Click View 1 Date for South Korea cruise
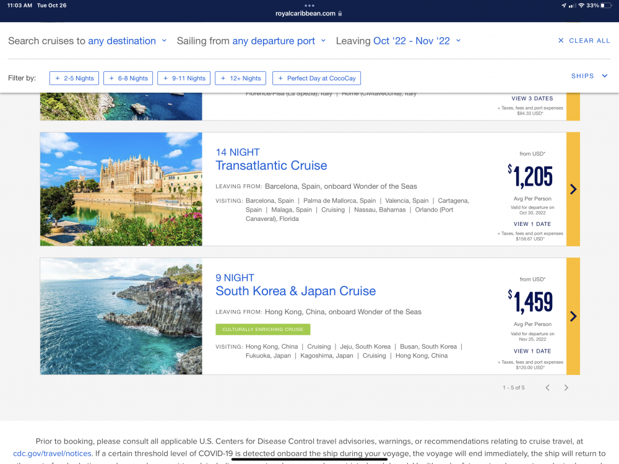619x464 pixels. [x=532, y=351]
